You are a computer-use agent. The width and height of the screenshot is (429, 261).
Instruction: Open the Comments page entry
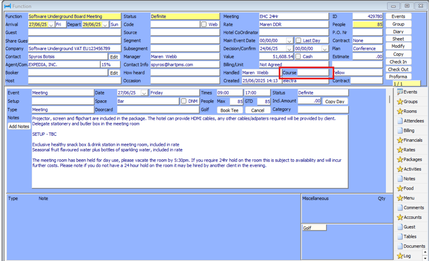[411, 208]
